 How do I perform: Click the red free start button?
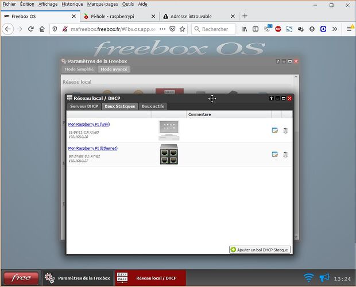(21, 278)
